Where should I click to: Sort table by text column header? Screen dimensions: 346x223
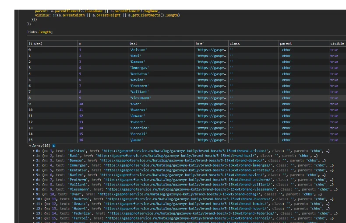(161, 43)
